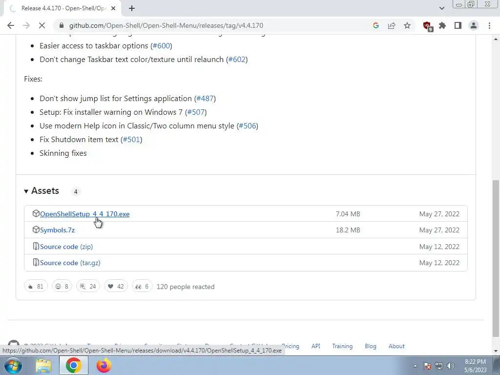Image resolution: width=500 pixels, height=375 pixels.
Task: Open issue link #507
Action: click(196, 112)
